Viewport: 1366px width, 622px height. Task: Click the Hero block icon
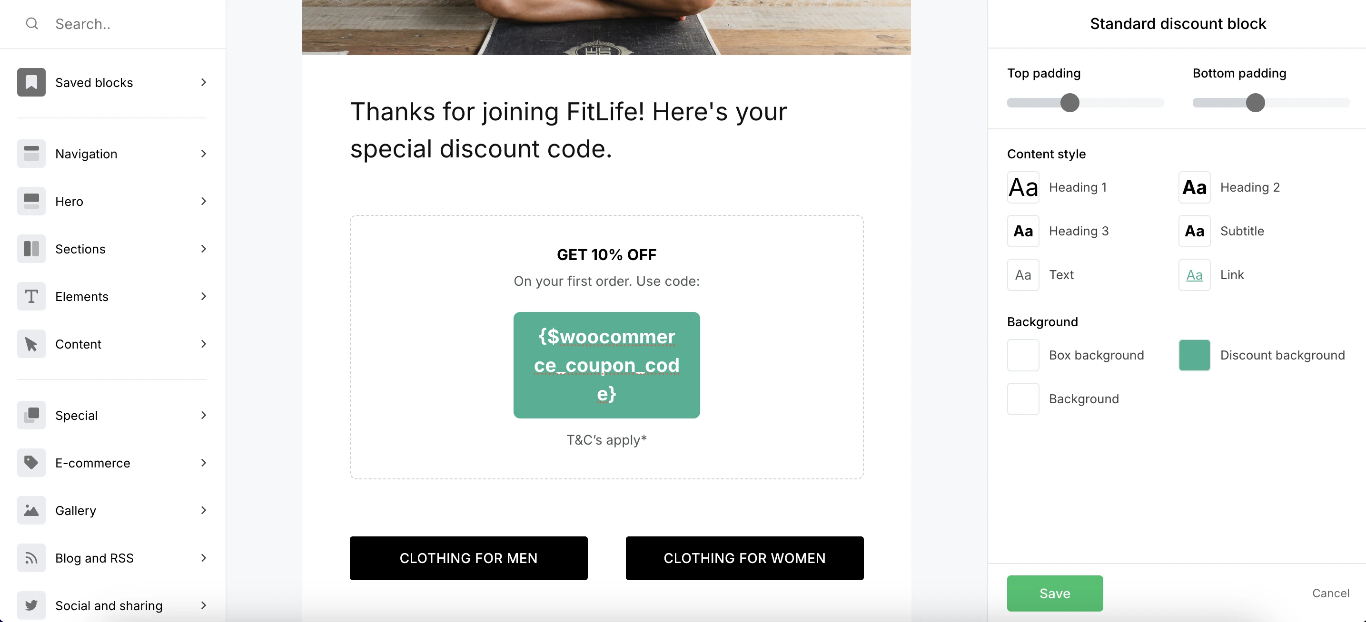[x=31, y=201]
